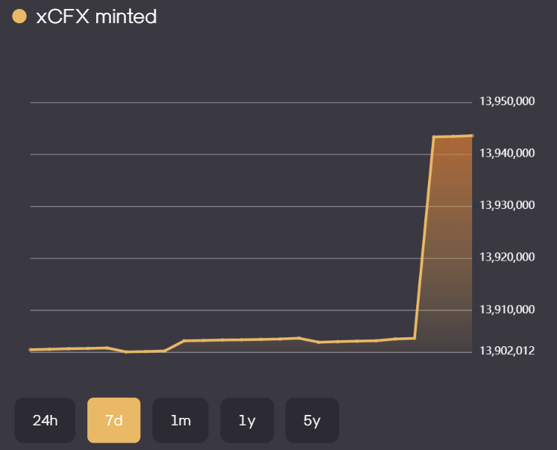Click the data point before the steep jump
The image size is (557, 450).
pos(415,338)
